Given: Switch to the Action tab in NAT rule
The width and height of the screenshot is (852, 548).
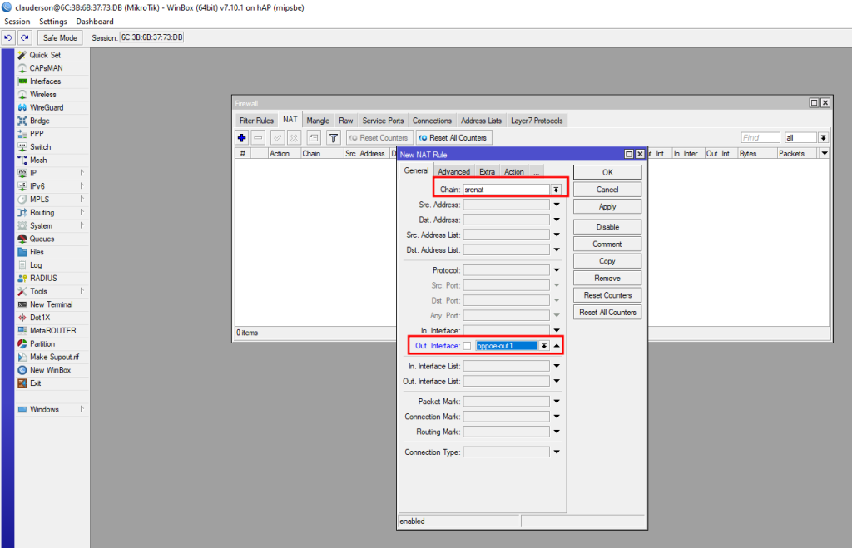Looking at the screenshot, I should [x=513, y=172].
